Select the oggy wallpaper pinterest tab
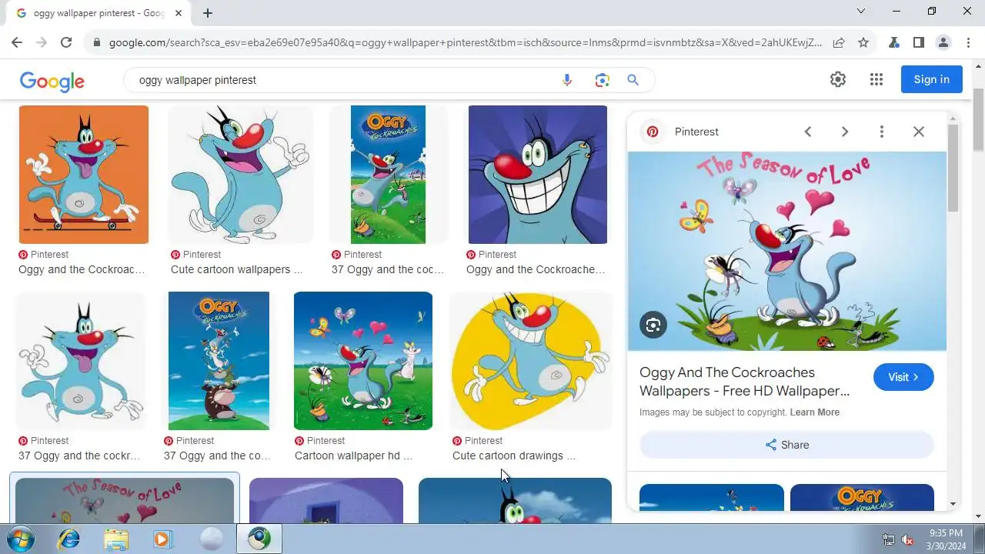985x554 pixels. 98,13
